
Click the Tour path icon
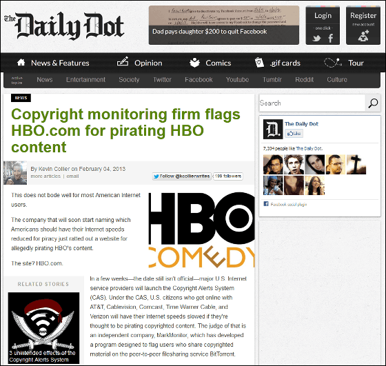coord(332,63)
